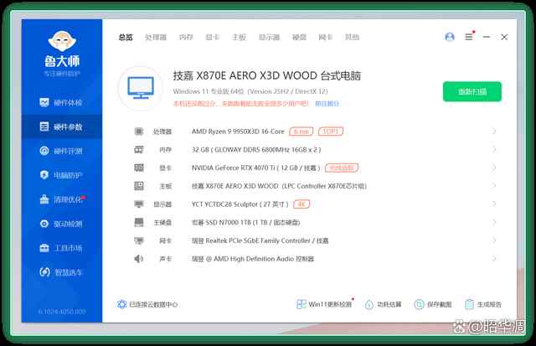This screenshot has height=346, width=536.
Task: Switch to the 显卡 tab
Action: [x=212, y=37]
